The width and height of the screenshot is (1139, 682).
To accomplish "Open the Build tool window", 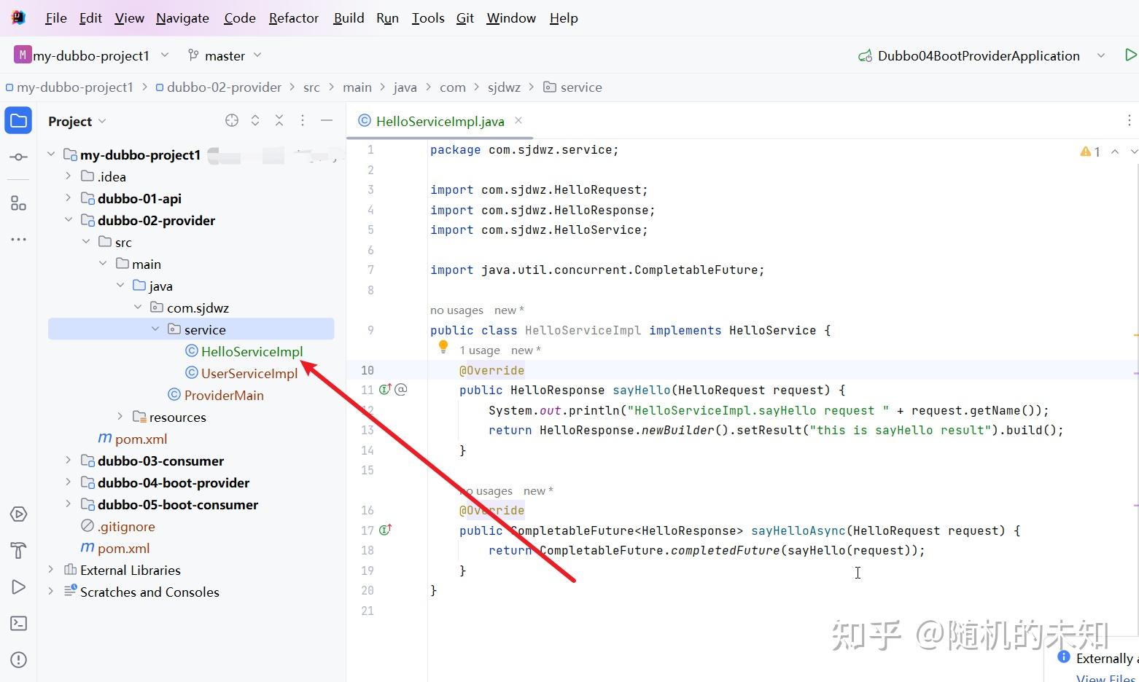I will click(18, 550).
